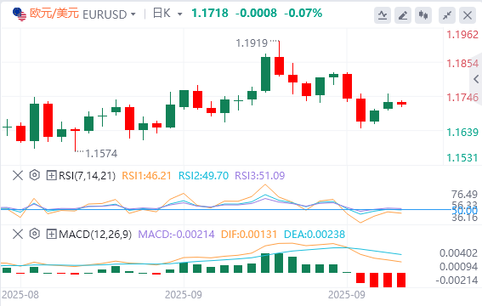
Task: Expand the right side panel chevron
Action: coord(476,79)
